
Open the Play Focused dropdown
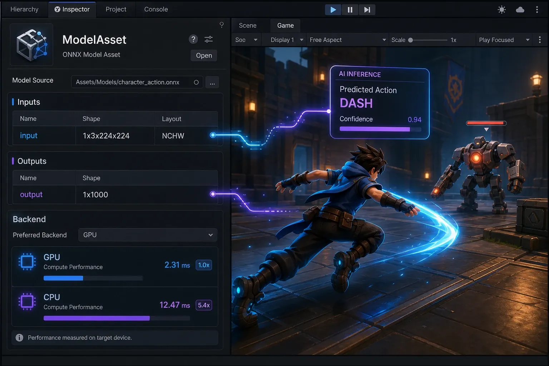click(x=504, y=40)
